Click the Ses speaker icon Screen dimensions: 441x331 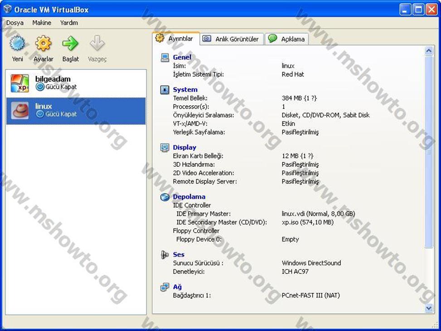(x=165, y=255)
